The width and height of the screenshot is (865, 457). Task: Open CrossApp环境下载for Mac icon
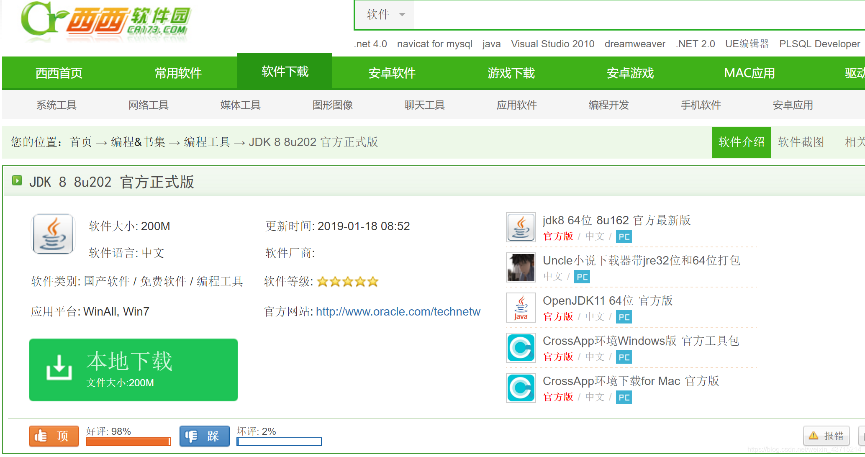click(x=521, y=388)
